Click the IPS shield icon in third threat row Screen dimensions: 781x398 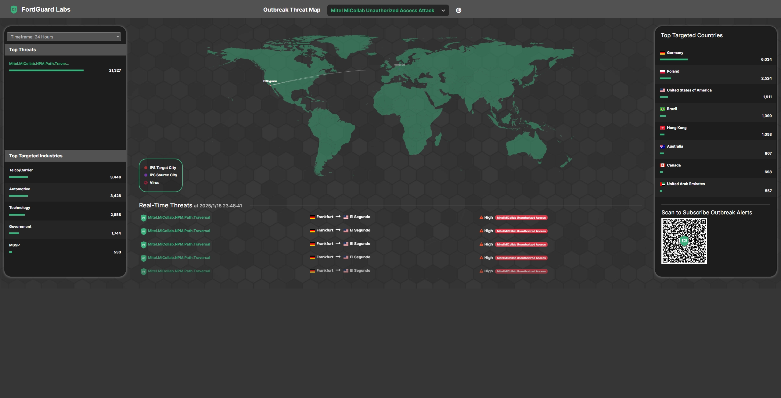point(143,245)
